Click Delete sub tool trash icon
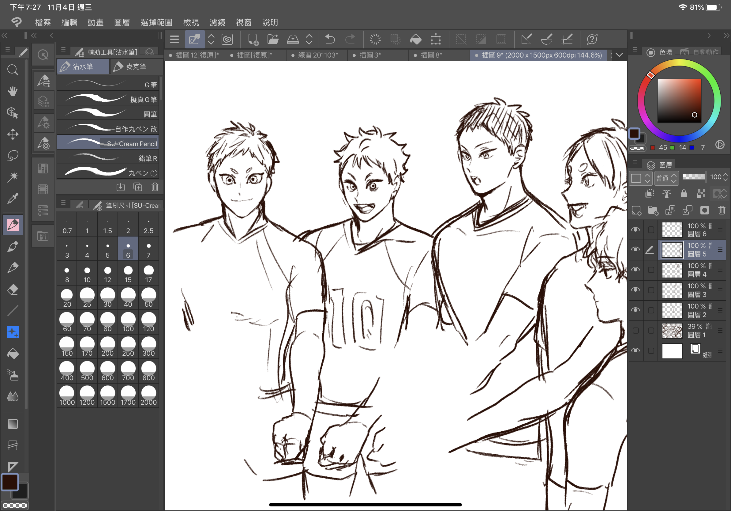 tap(155, 187)
